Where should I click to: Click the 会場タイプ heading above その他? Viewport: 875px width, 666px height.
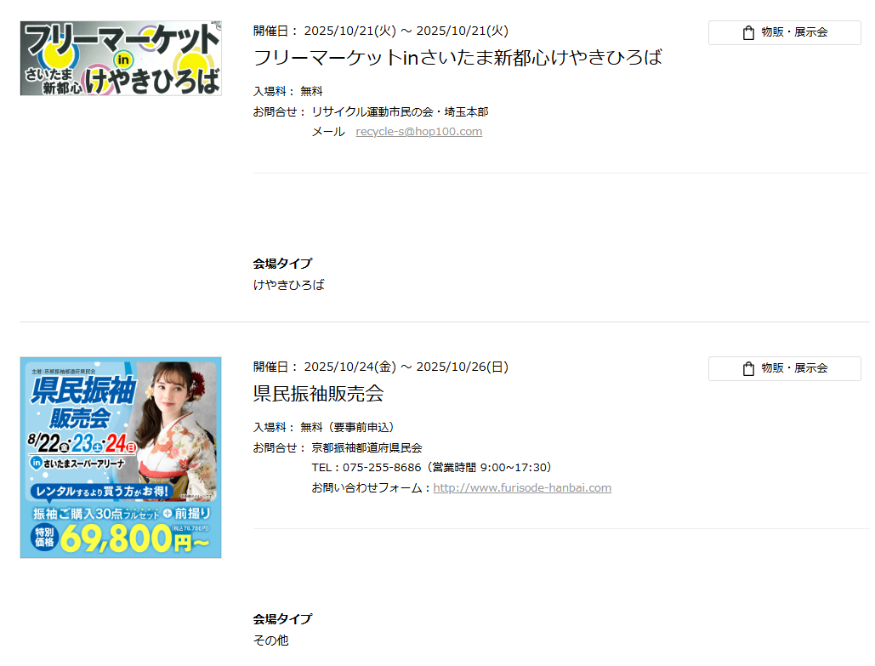click(282, 619)
